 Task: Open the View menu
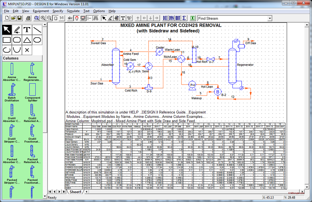point(26,11)
